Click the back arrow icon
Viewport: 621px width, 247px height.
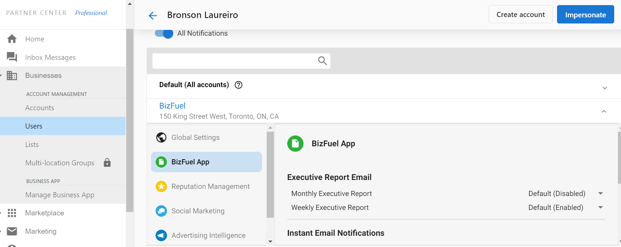(153, 15)
